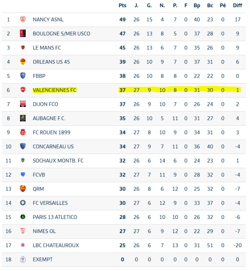The height and width of the screenshot is (271, 250).
Task: Click the Bp column header
Action: [197, 5]
